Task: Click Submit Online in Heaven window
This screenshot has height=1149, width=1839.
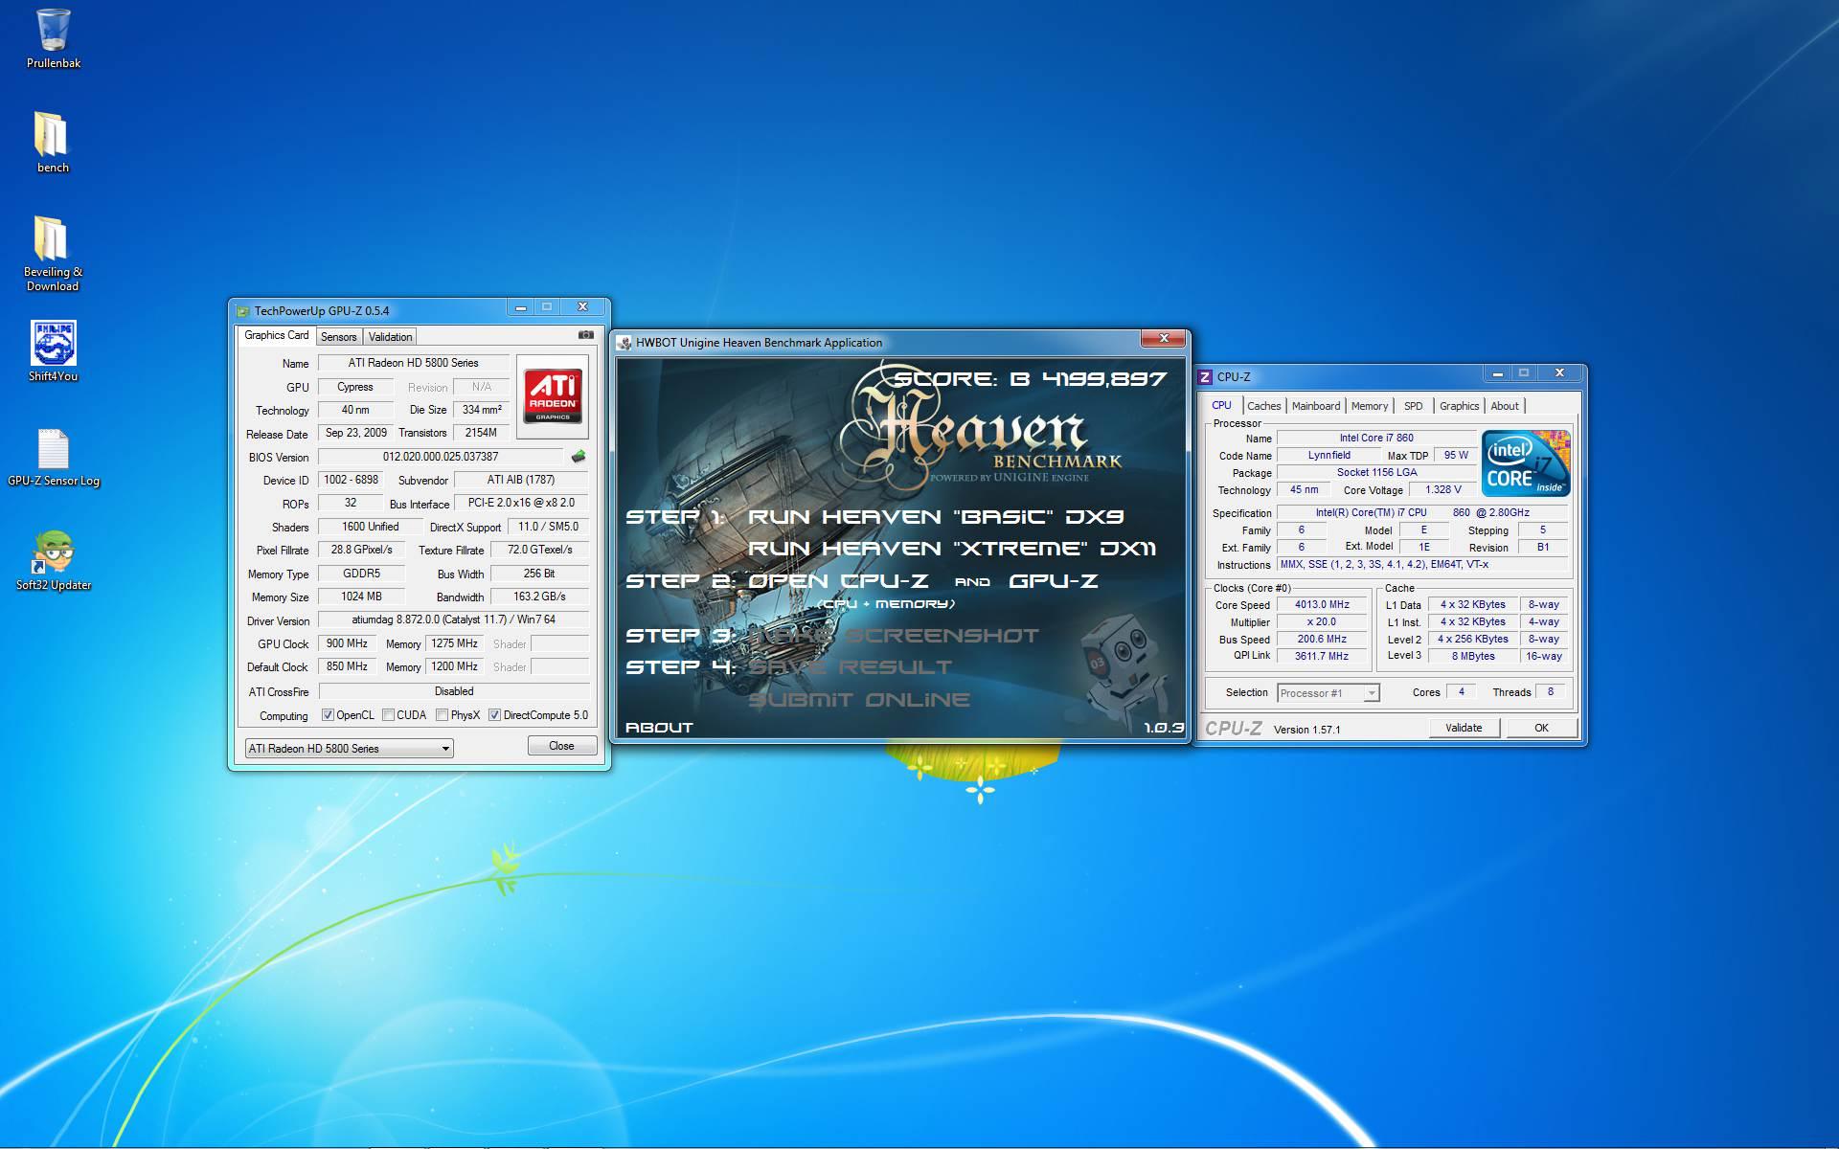Action: [858, 700]
